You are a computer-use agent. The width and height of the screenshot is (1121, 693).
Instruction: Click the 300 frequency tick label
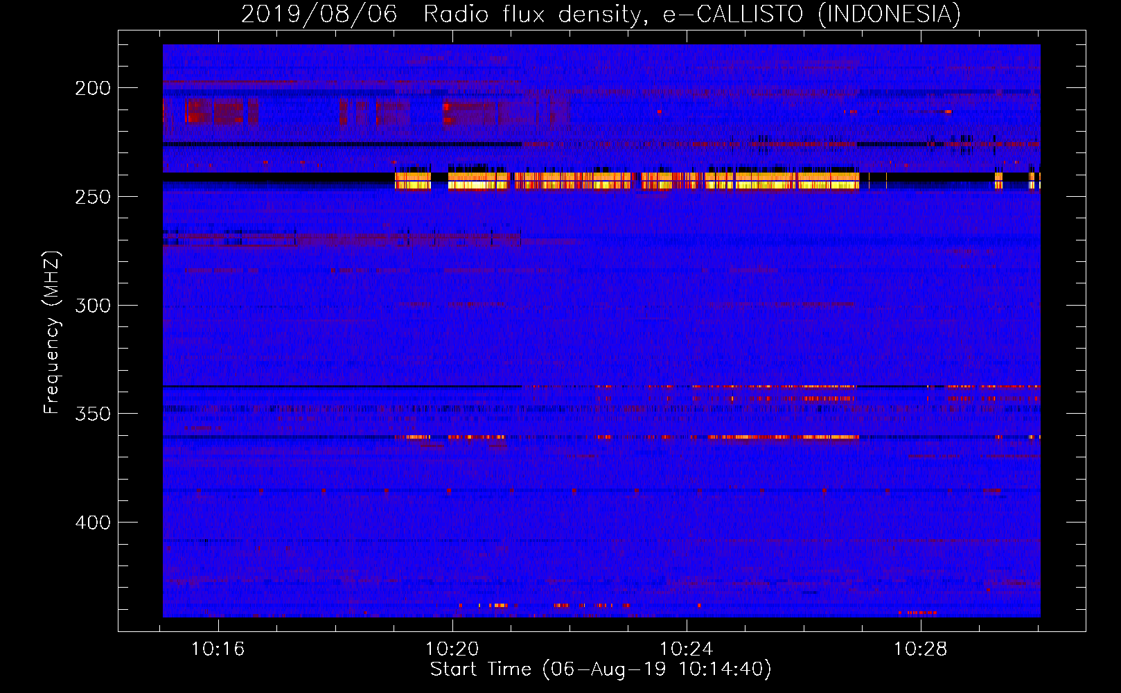click(x=93, y=306)
